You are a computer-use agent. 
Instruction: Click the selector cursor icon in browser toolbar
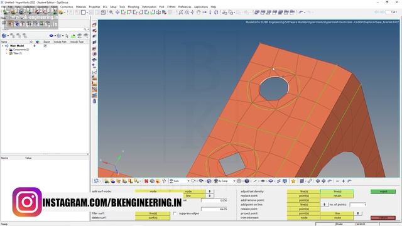[67, 36]
